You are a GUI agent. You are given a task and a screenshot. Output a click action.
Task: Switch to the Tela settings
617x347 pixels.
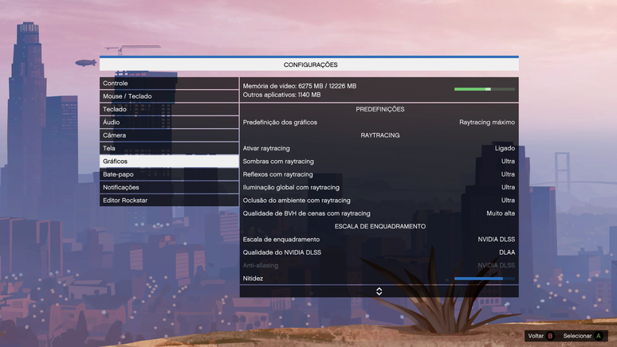pos(169,148)
